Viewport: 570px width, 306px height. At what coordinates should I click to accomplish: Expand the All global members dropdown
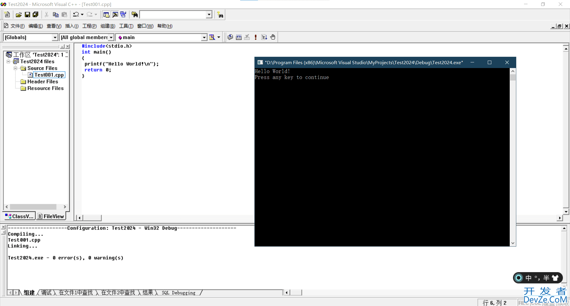click(111, 37)
